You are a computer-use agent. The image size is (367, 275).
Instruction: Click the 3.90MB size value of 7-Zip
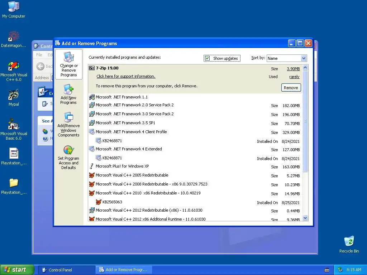[x=293, y=69]
